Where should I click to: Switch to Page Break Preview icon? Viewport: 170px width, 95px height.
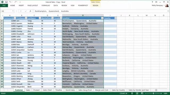click(x=142, y=93)
